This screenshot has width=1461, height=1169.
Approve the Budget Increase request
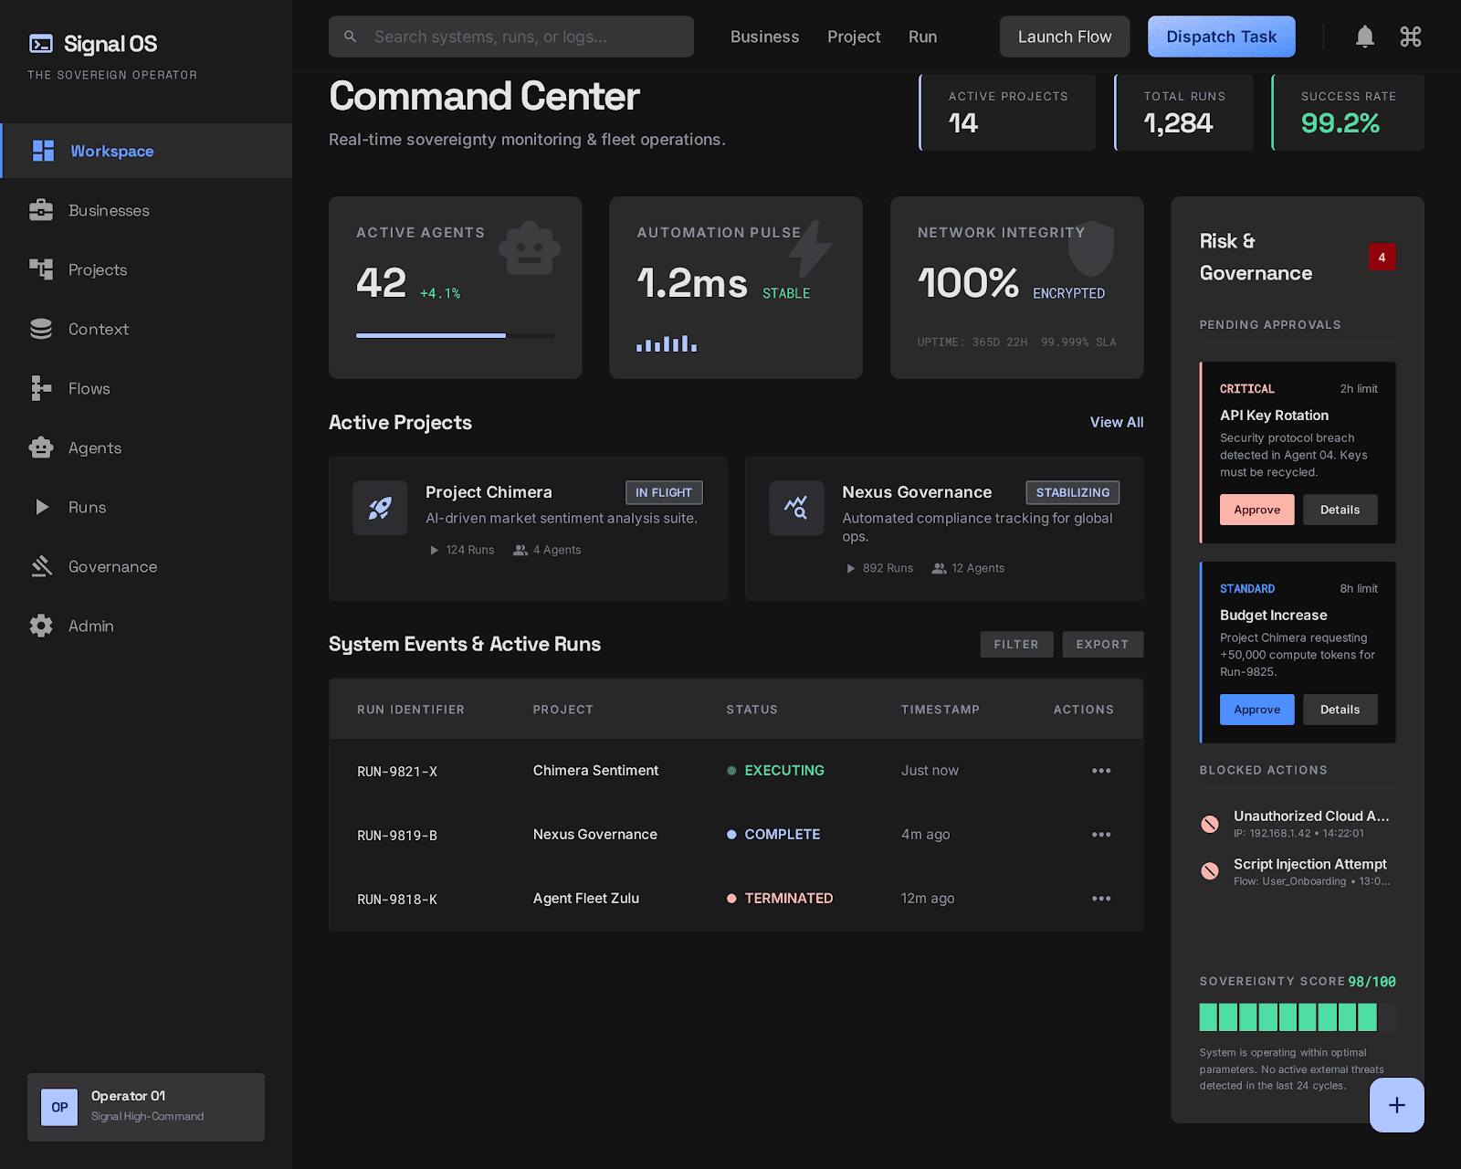click(1256, 710)
